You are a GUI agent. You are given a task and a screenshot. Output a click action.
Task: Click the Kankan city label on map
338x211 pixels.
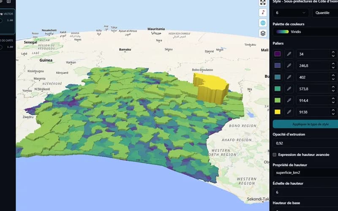[71, 62]
